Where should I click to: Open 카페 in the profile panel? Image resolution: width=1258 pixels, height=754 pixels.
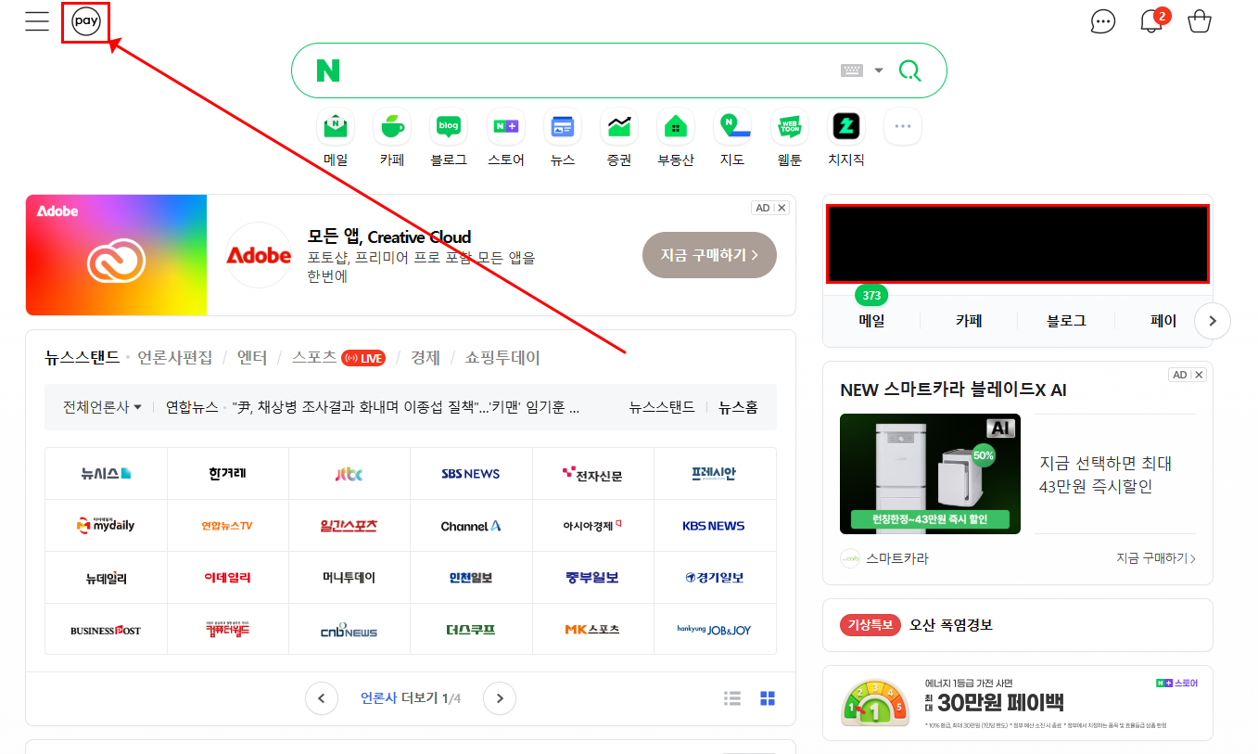[x=969, y=321]
